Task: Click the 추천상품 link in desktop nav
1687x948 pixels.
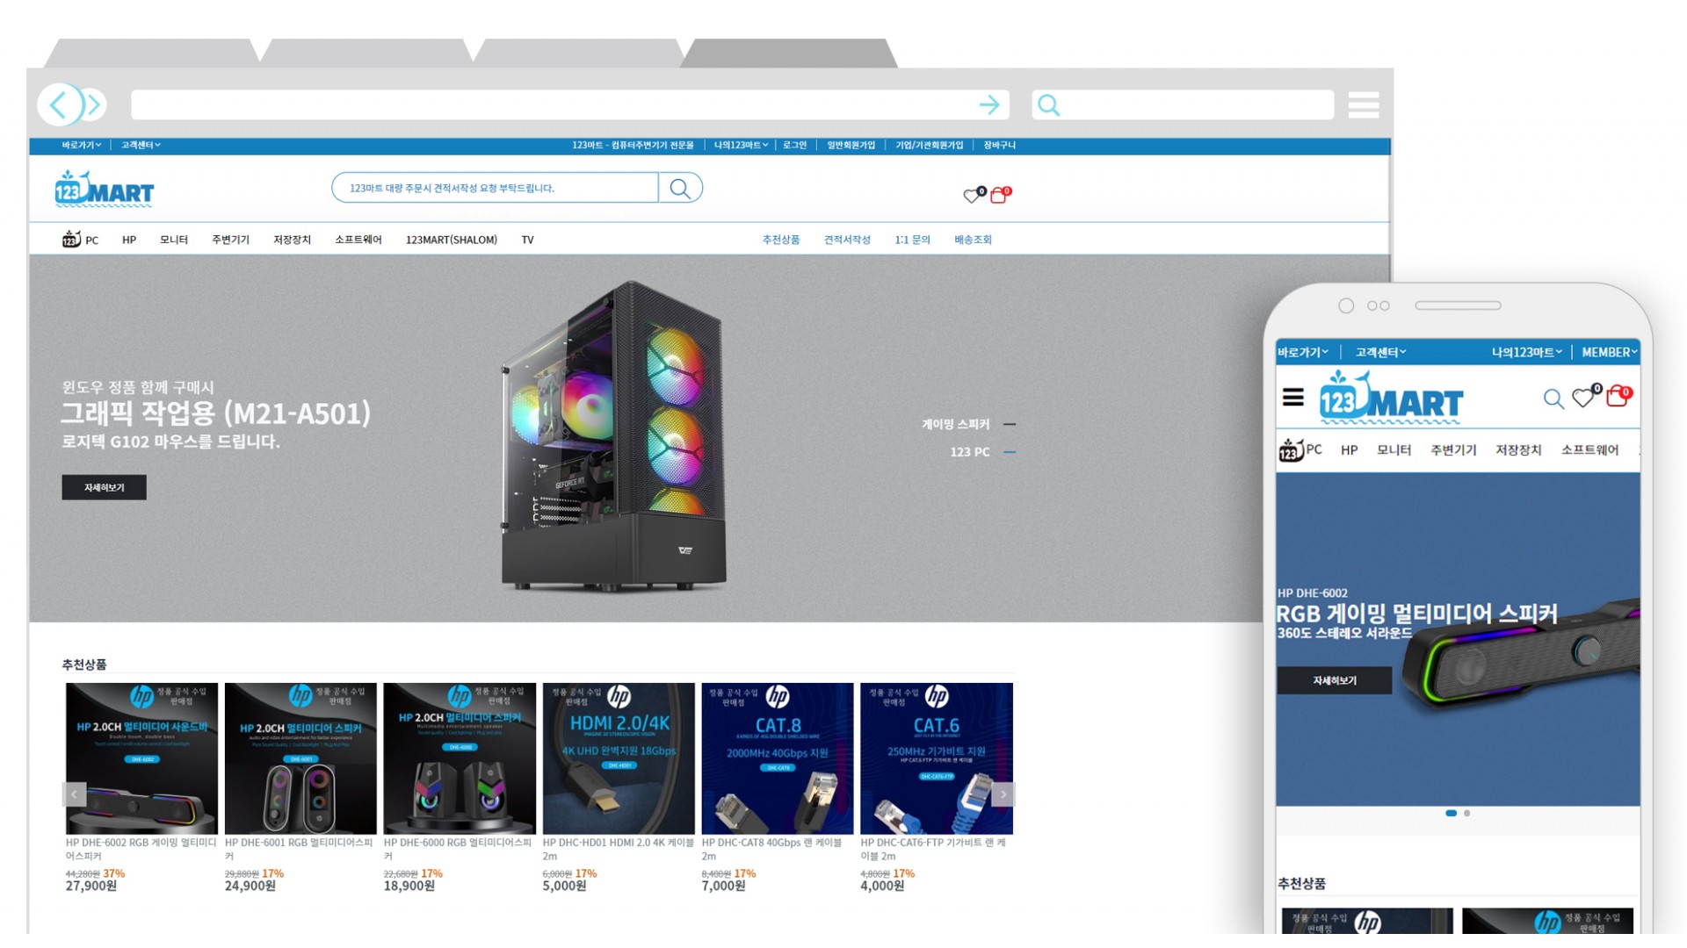Action: point(781,240)
